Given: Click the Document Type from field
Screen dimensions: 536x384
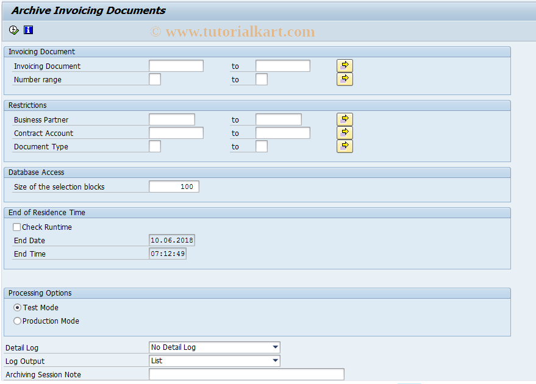Looking at the screenshot, I should click(155, 146).
